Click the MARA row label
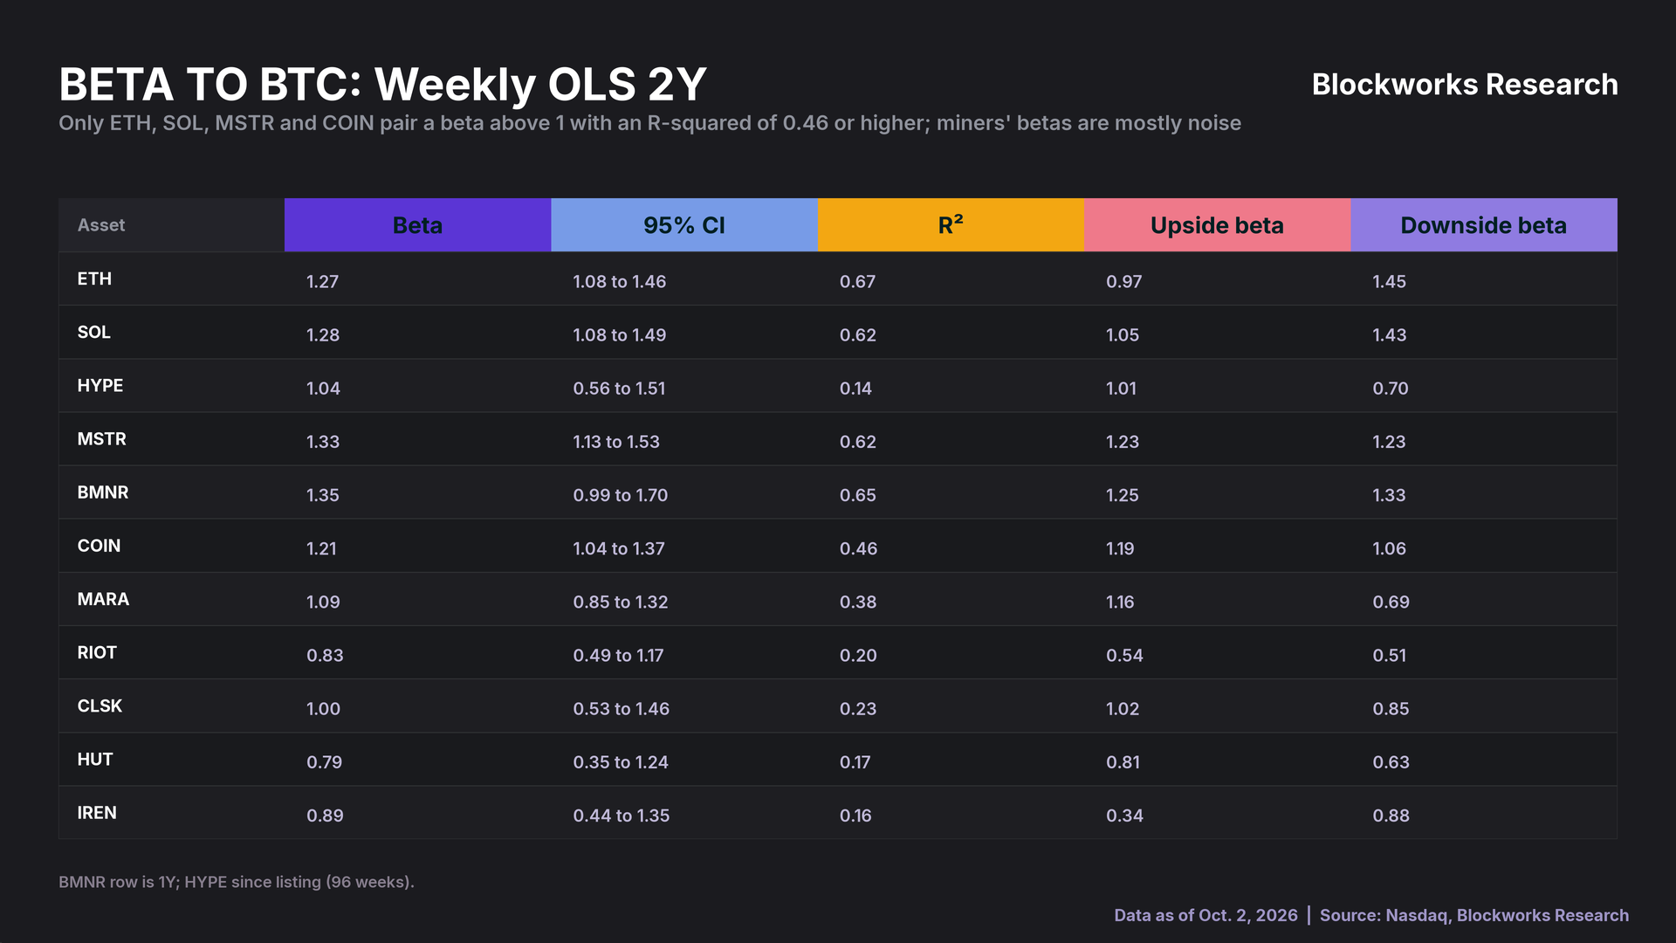The image size is (1676, 943). pyautogui.click(x=103, y=599)
